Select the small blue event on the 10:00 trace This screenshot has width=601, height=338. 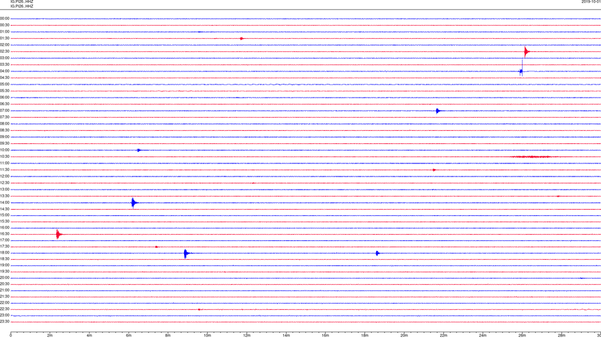click(x=139, y=150)
